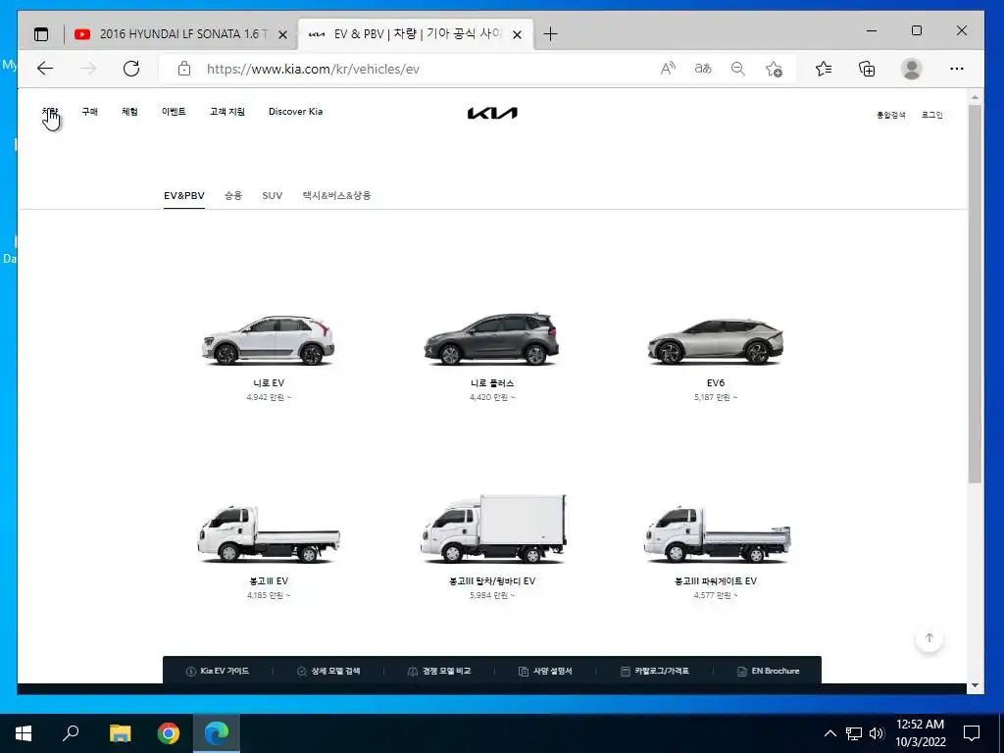Screen dimensions: 1004x753
Task: Select the 택시&버스&상용 category tab
Action: pos(337,195)
